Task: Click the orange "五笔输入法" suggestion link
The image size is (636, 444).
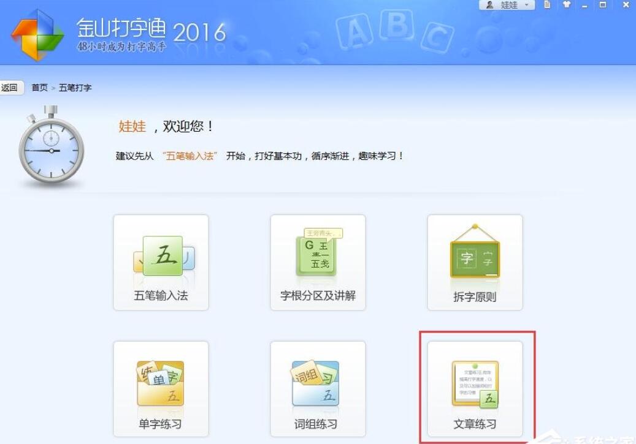Action: click(191, 156)
